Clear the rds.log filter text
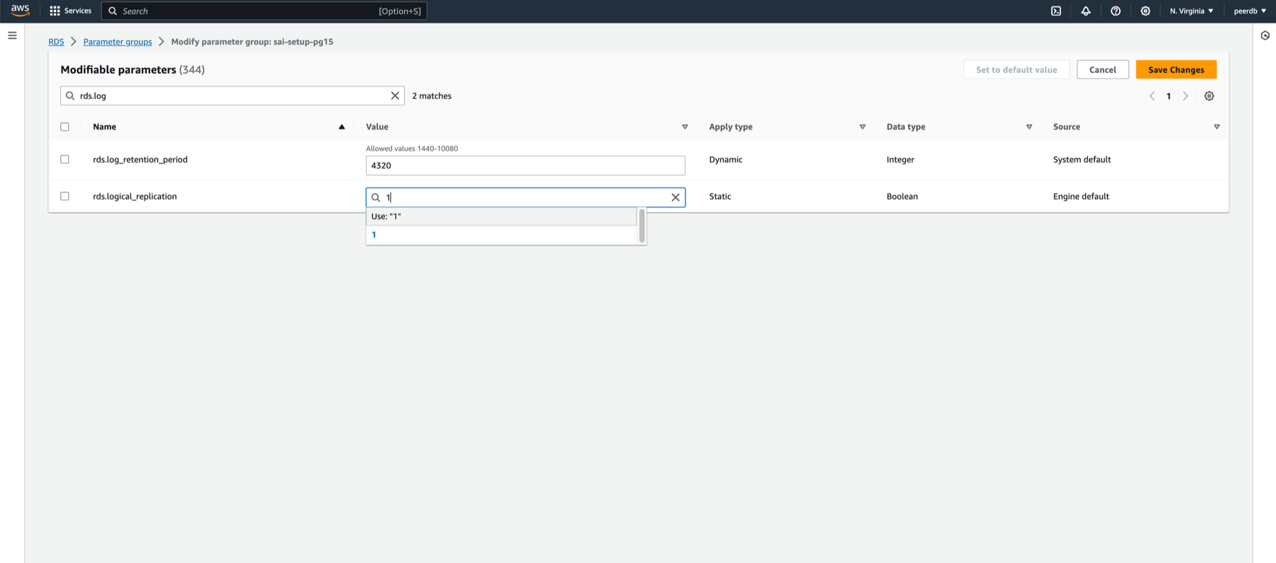The width and height of the screenshot is (1276, 563). [x=395, y=96]
